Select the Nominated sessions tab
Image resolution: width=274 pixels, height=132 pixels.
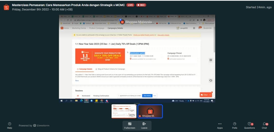tap(86, 96)
